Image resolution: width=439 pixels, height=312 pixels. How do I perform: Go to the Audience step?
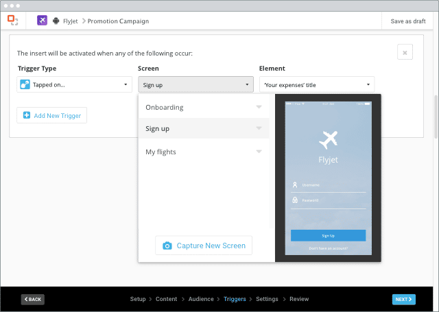pyautogui.click(x=201, y=299)
